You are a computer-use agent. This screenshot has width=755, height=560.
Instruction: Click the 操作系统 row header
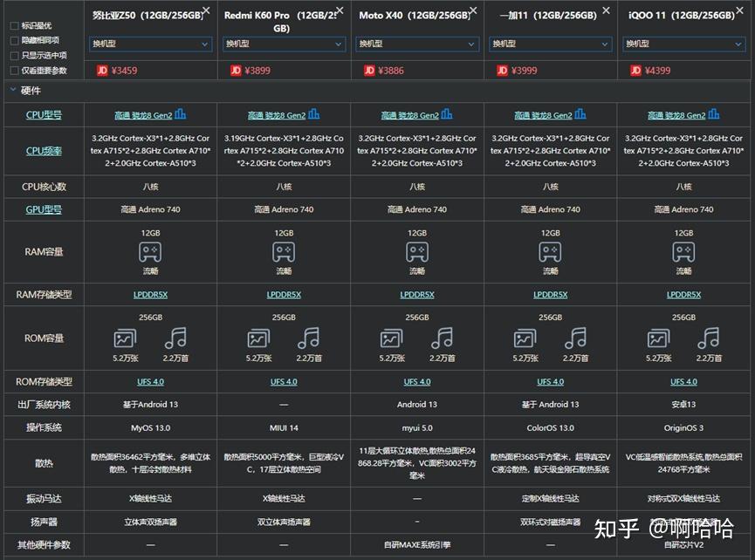pyautogui.click(x=44, y=427)
